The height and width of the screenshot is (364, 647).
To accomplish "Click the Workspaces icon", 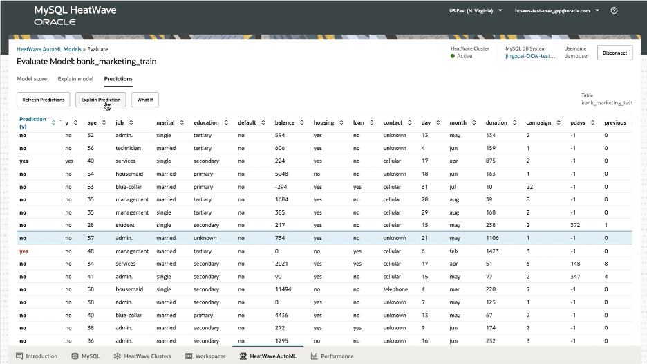I will pos(189,356).
